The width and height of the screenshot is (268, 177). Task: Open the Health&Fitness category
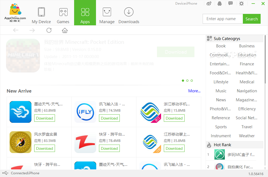pyautogui.click(x=247, y=73)
